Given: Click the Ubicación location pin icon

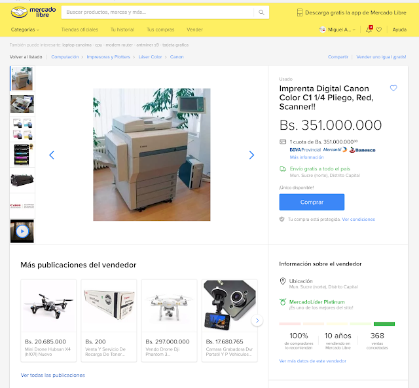Looking at the screenshot, I should (x=283, y=281).
